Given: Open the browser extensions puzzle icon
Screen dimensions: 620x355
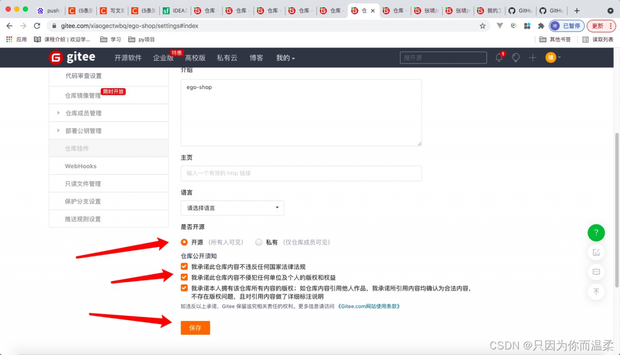Looking at the screenshot, I should coord(541,26).
